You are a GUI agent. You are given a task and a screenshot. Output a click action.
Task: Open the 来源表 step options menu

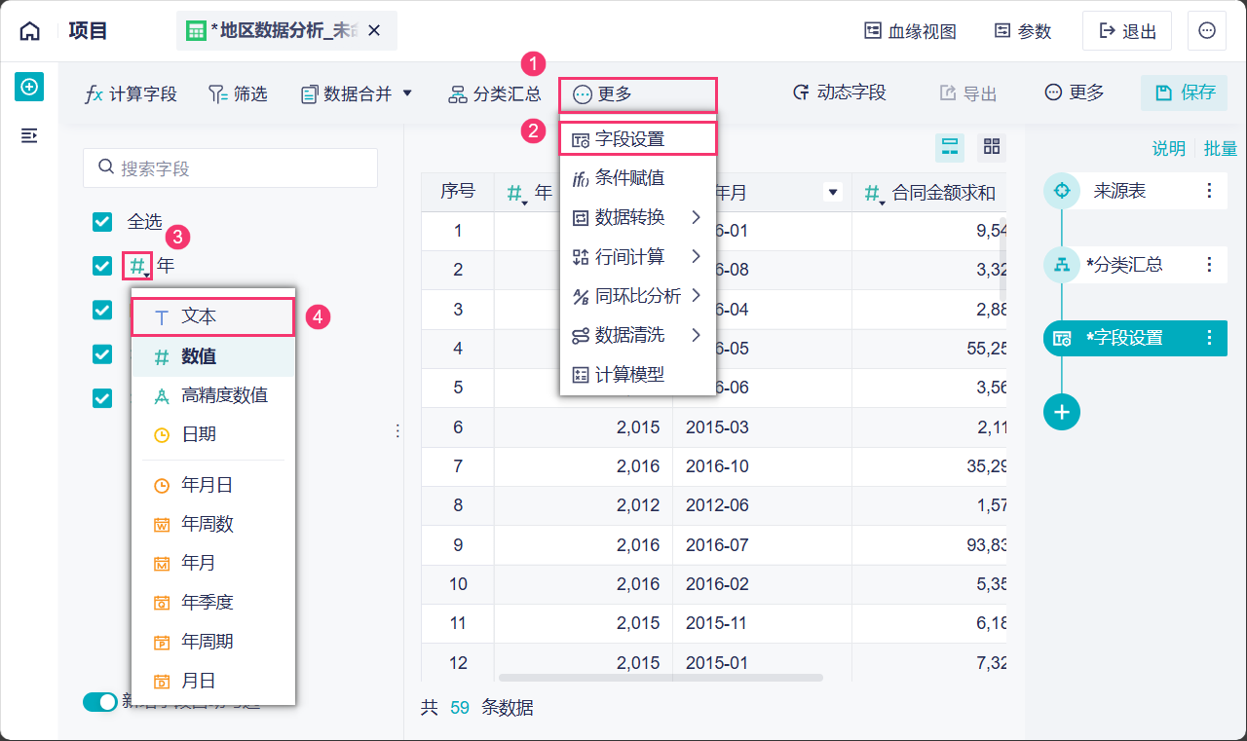pyautogui.click(x=1209, y=191)
